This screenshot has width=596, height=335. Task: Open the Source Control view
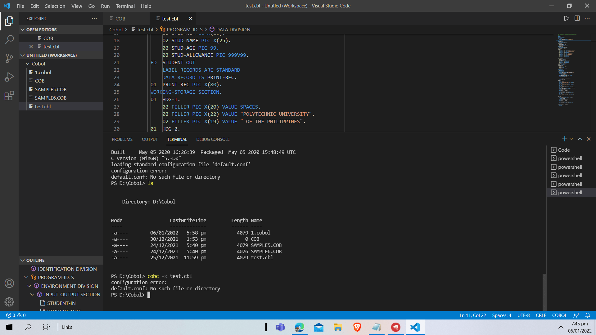[x=9, y=58]
